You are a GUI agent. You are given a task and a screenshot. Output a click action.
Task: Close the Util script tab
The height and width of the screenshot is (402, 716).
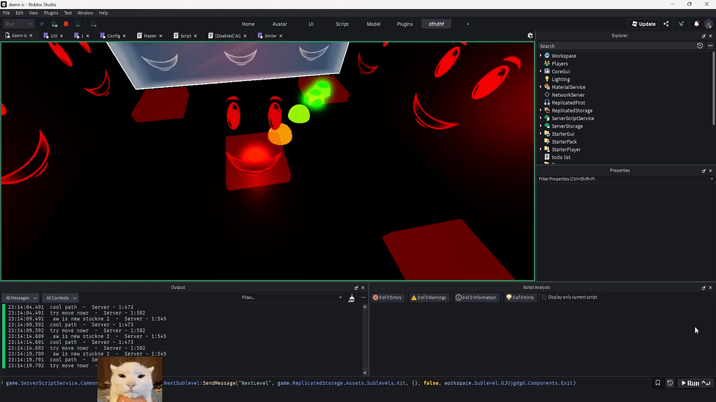click(62, 36)
